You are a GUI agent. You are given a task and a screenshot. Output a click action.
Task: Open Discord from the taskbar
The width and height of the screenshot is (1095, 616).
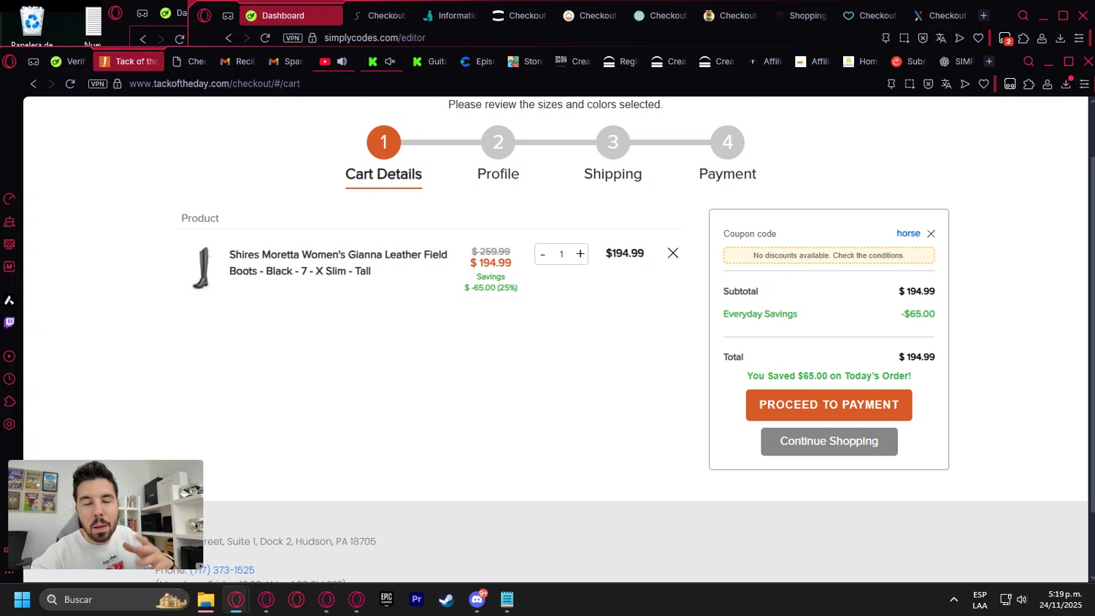(477, 599)
